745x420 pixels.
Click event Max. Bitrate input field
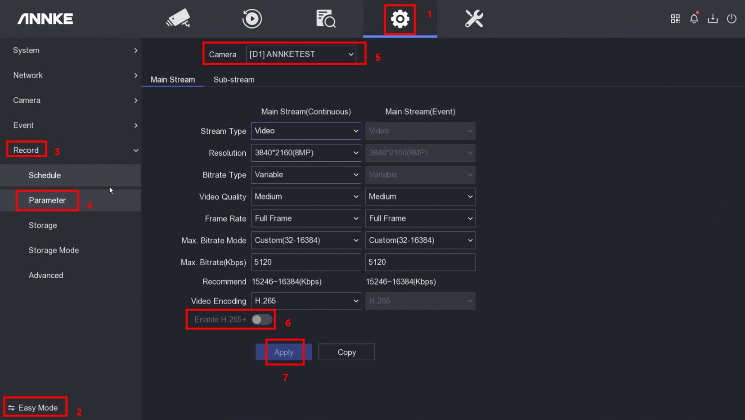pyautogui.click(x=420, y=262)
